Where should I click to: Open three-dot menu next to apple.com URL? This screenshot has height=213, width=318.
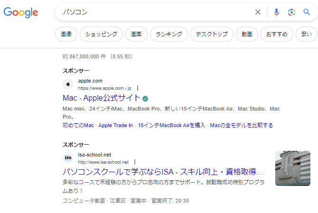[138, 88]
